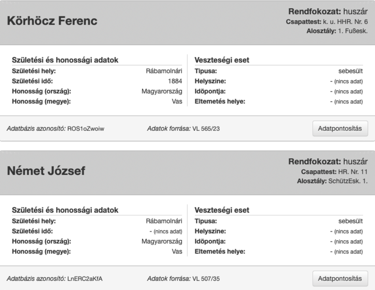Click unit value HR. Nr. 11

point(353,172)
